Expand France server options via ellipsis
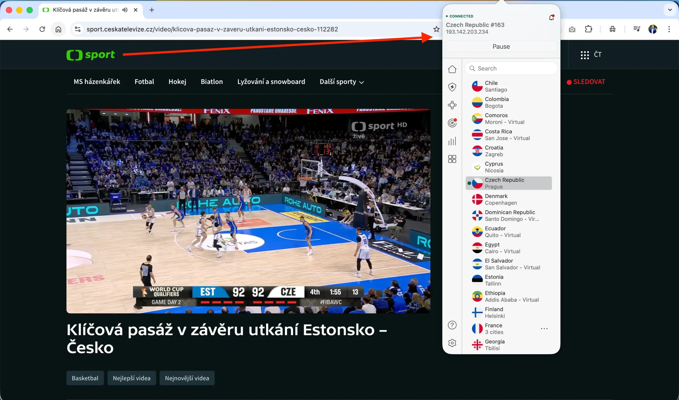 pyautogui.click(x=545, y=328)
